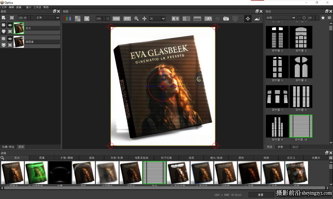The width and height of the screenshot is (333, 199).
Task: Show the histogram icon
Action: [257, 18]
